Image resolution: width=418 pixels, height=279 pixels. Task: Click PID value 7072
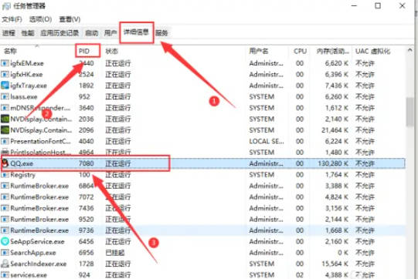(x=86, y=197)
